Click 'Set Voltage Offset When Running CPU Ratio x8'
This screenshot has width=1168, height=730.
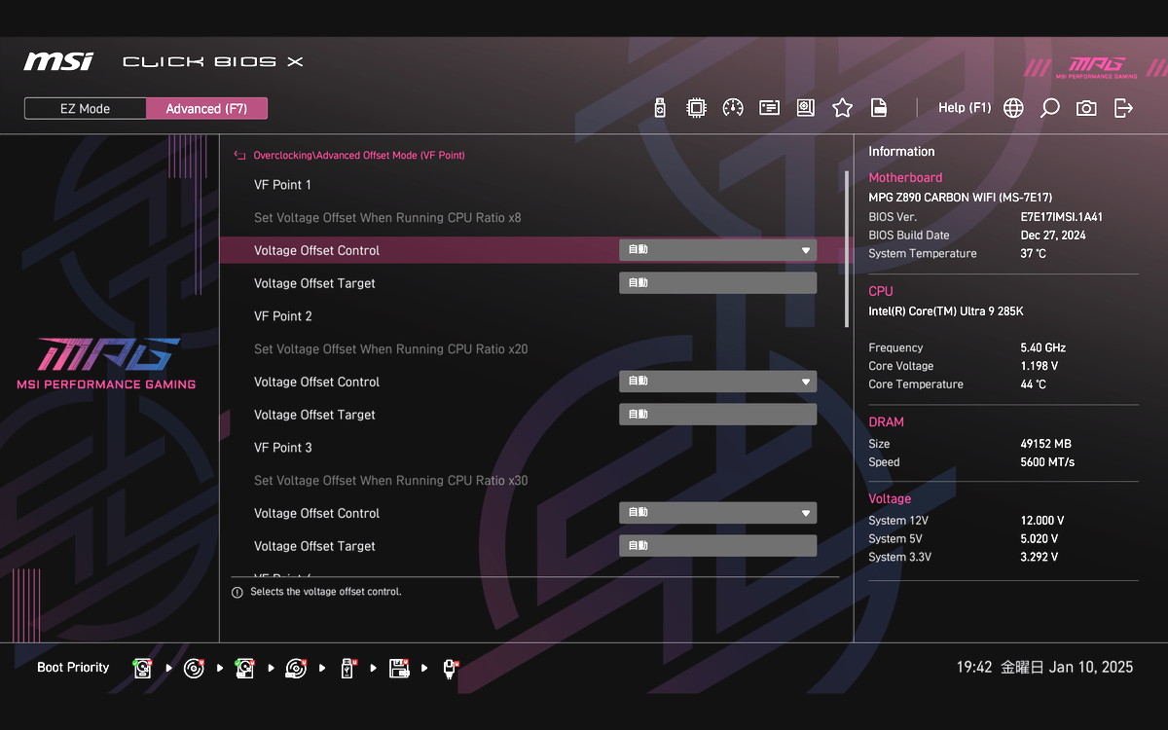tap(387, 218)
